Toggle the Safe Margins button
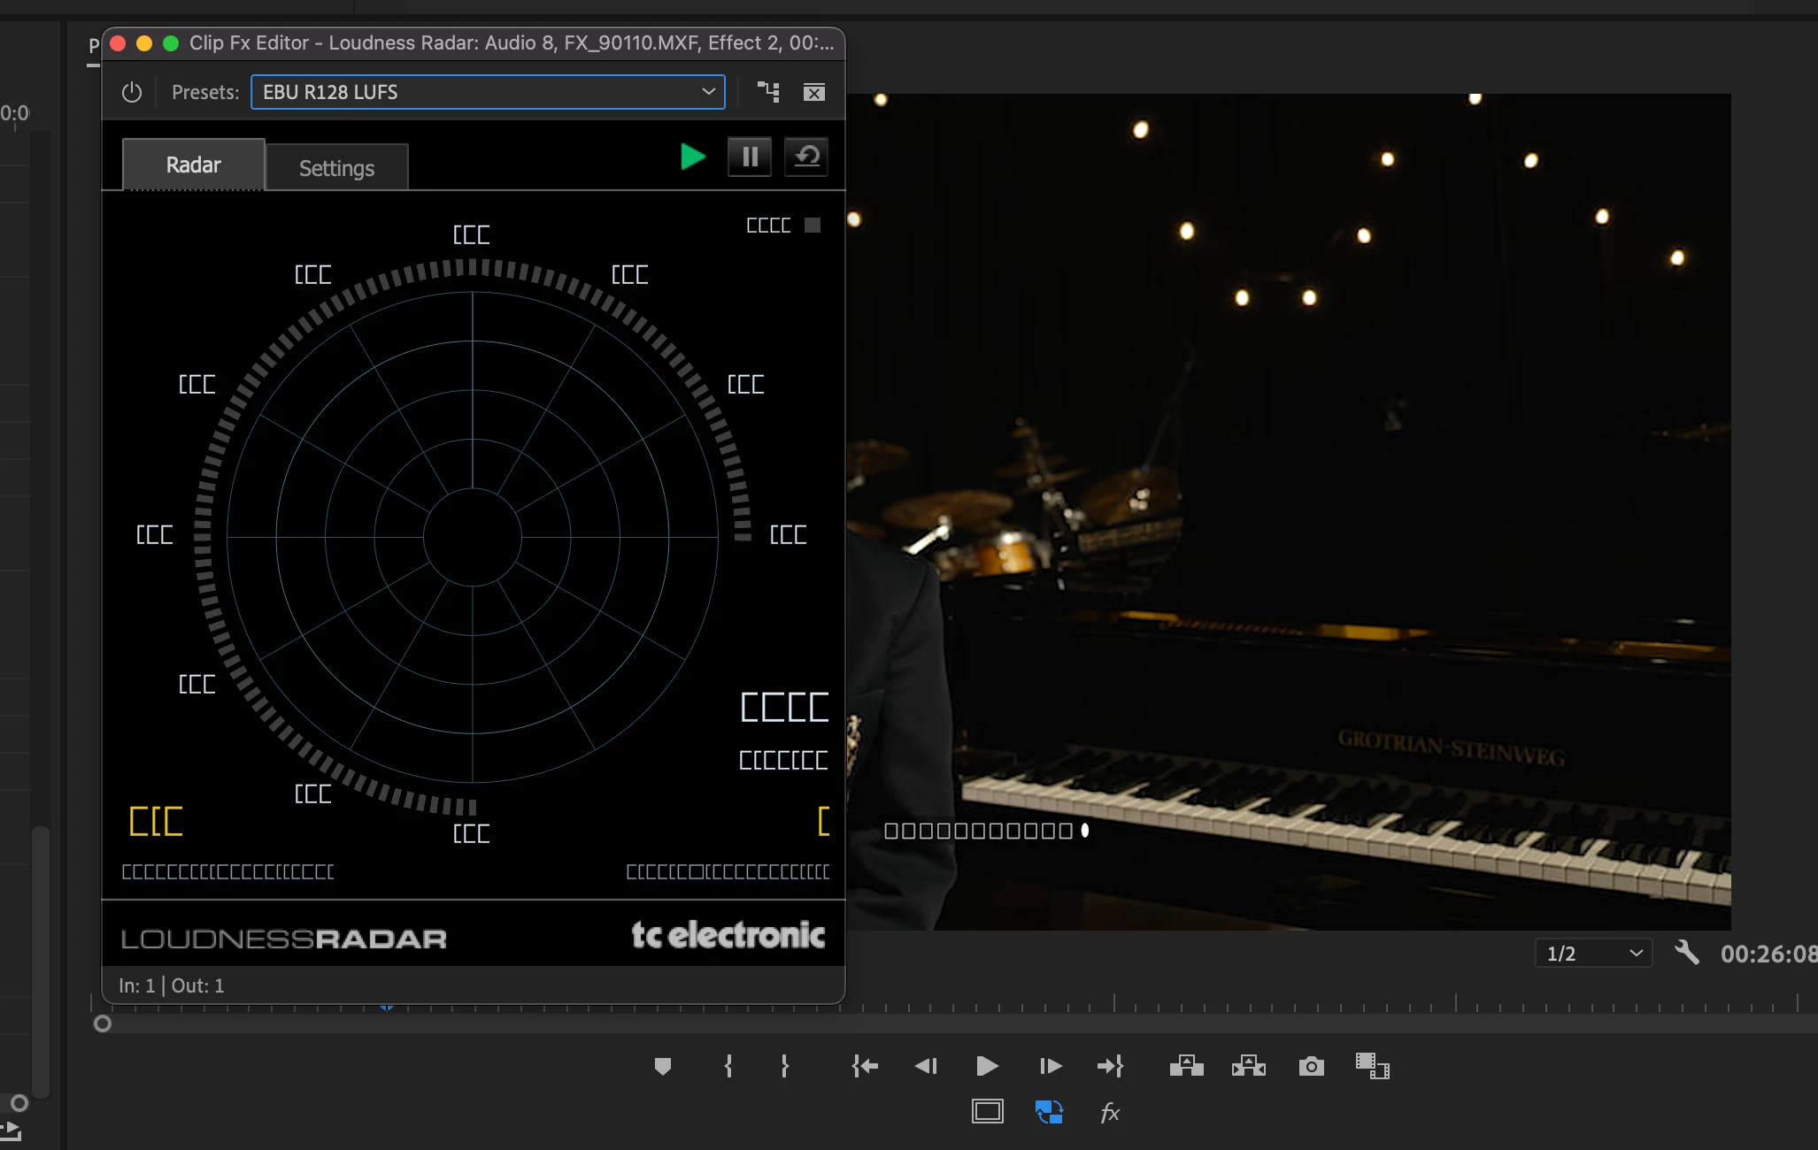1818x1150 pixels. coord(987,1111)
